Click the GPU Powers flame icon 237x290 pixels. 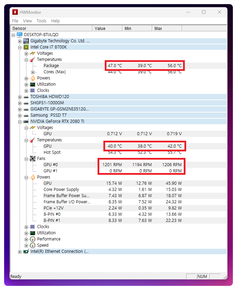pos(33,177)
